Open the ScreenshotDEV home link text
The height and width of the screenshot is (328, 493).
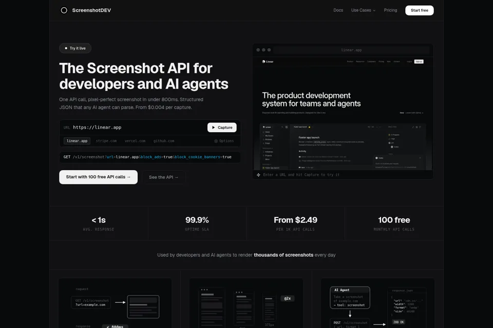91,10
